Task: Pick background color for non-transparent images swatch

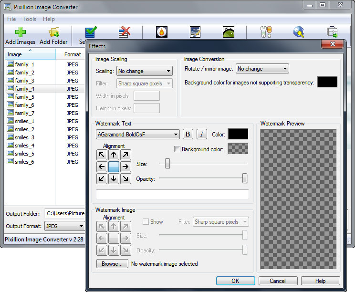Action: point(327,82)
